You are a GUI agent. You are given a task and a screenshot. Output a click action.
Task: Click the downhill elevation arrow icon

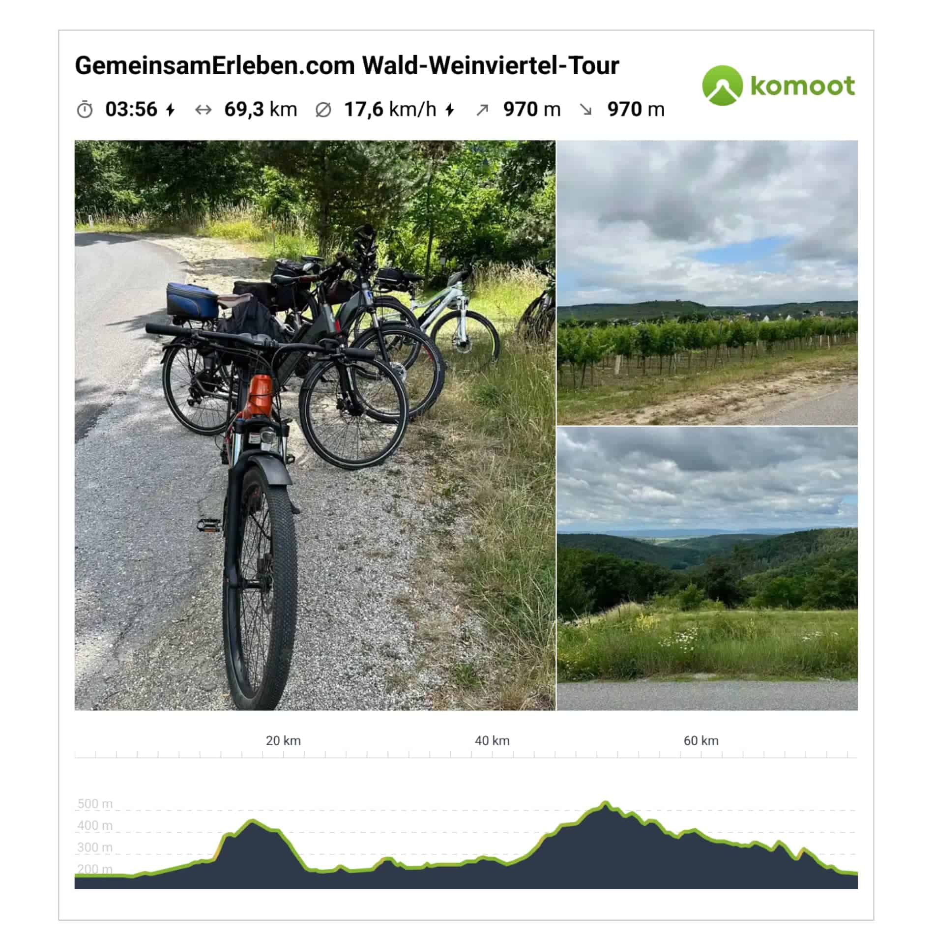pos(586,110)
